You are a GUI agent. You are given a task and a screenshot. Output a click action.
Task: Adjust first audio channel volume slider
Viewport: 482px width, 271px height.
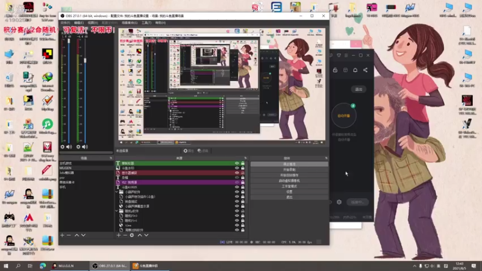tap(69, 42)
